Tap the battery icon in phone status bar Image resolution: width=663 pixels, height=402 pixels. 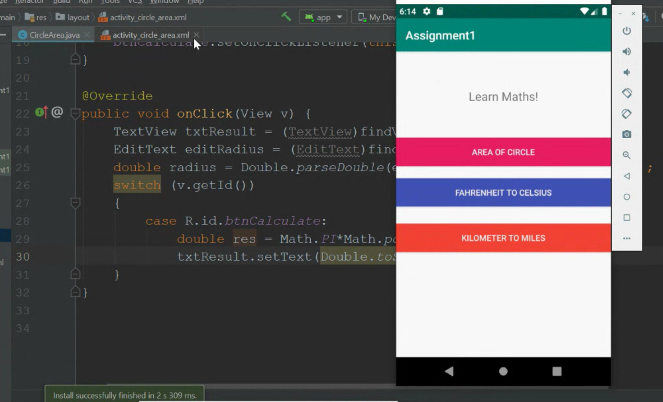[605, 11]
